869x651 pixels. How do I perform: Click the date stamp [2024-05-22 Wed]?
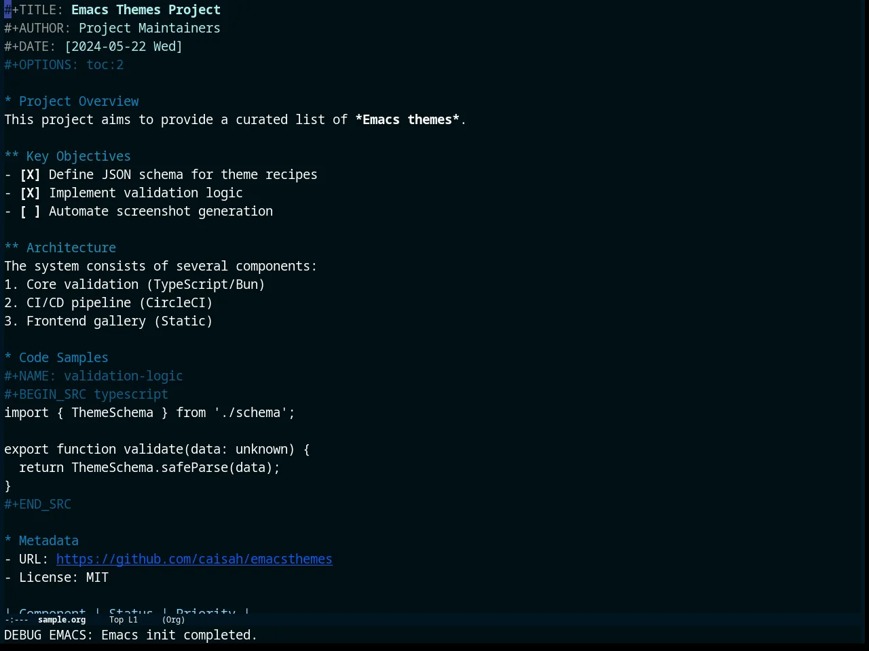click(x=124, y=46)
